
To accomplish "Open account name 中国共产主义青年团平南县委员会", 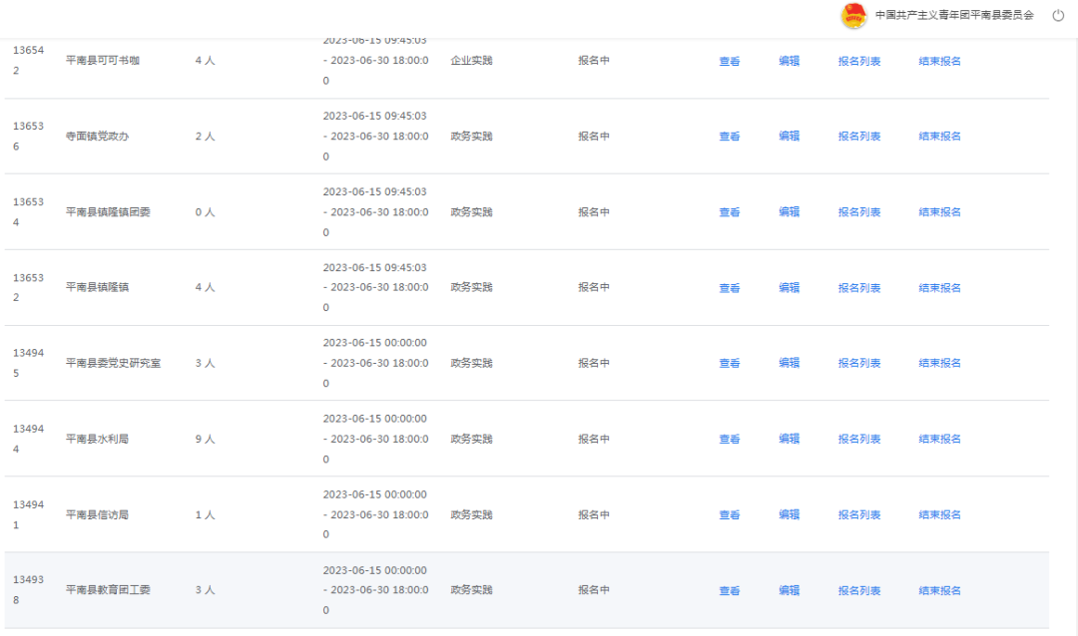I will pyautogui.click(x=954, y=15).
